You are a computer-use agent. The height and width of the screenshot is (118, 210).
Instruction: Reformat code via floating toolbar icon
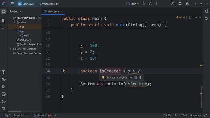click(x=136, y=78)
